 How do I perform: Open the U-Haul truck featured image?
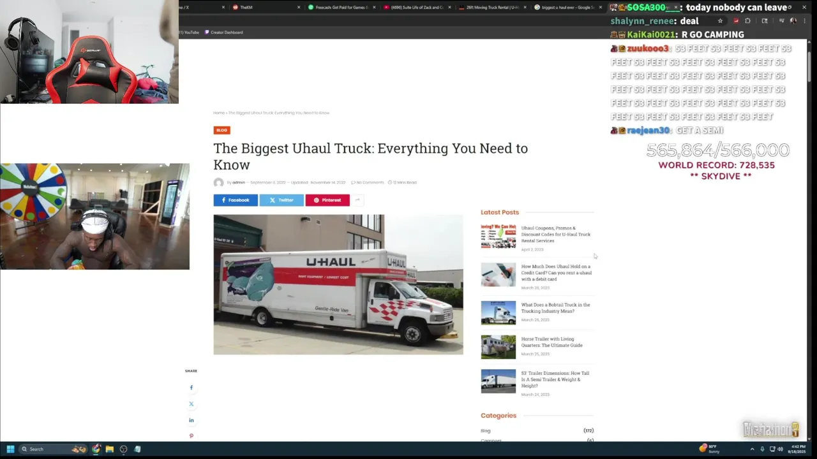(338, 284)
